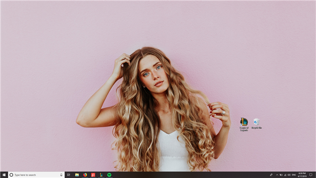
Task: Open the volume speaker icon
Action: pos(289,175)
